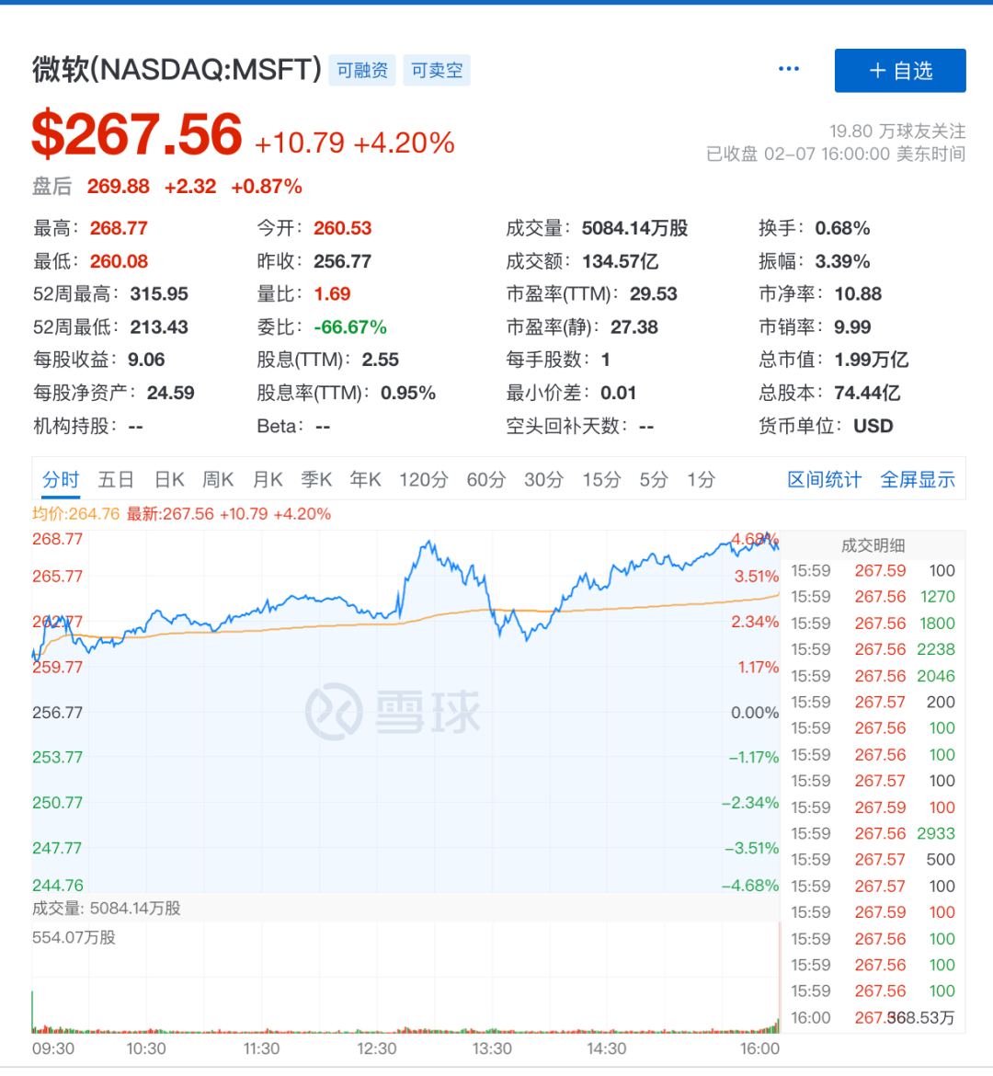This screenshot has width=993, height=1076.
Task: Click the 可卖空 tag
Action: click(x=437, y=70)
